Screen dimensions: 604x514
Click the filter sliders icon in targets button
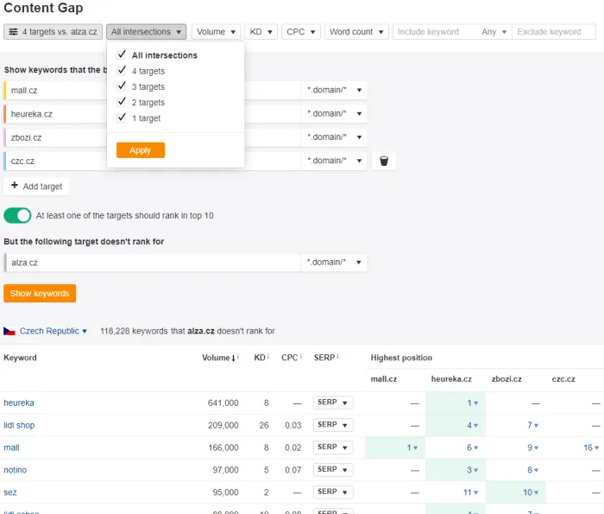pos(13,32)
